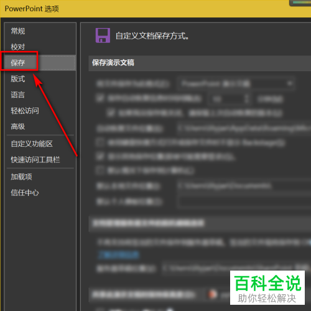Click the 自定义文档保存方式 heading text

pos(152,36)
